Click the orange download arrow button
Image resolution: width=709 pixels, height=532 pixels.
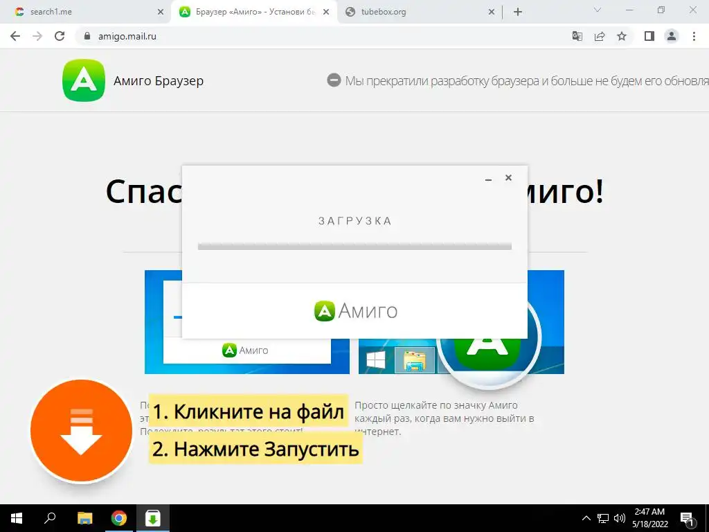(x=82, y=431)
